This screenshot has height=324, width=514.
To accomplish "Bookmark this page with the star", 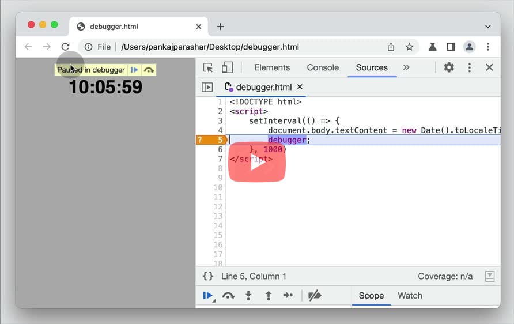I will pyautogui.click(x=409, y=47).
